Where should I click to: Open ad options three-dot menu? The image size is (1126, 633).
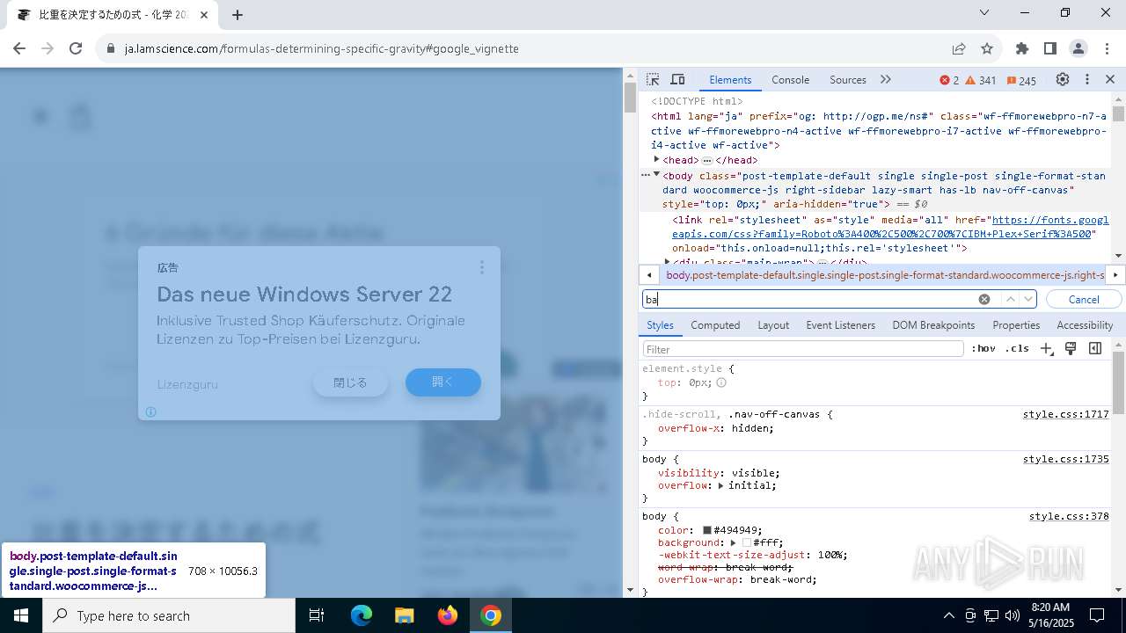(x=481, y=267)
